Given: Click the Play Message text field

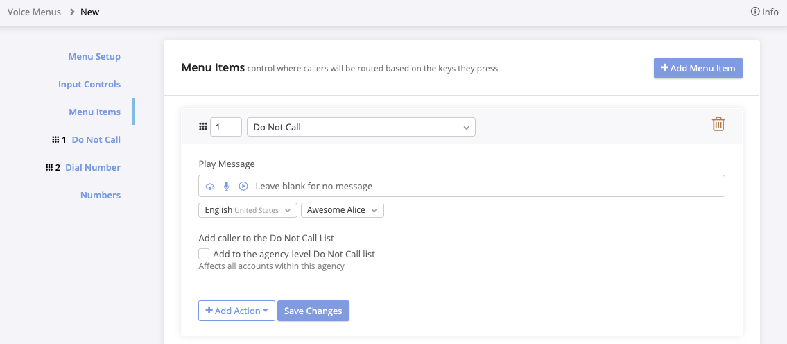Looking at the screenshot, I should point(485,186).
